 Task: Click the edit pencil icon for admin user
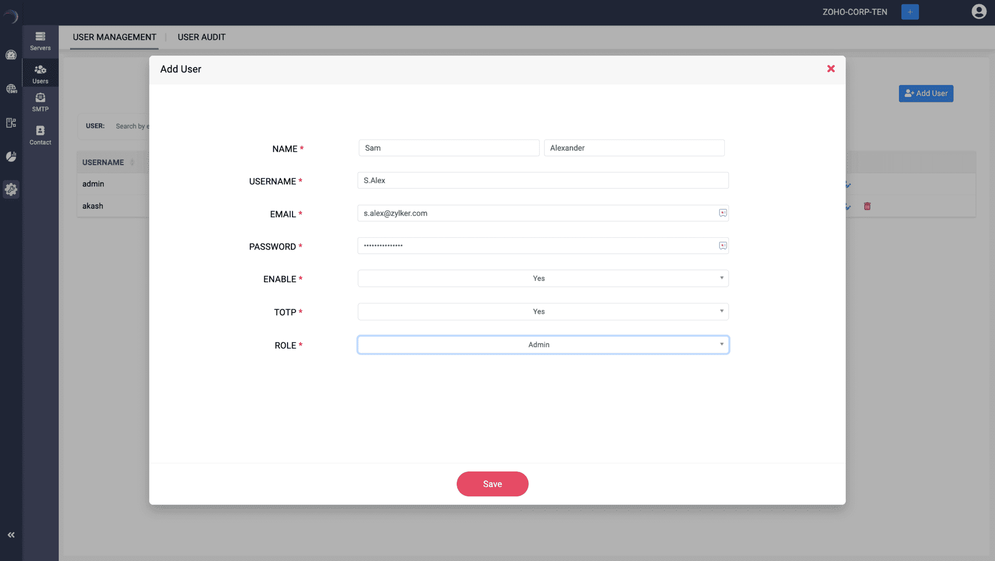tap(848, 186)
